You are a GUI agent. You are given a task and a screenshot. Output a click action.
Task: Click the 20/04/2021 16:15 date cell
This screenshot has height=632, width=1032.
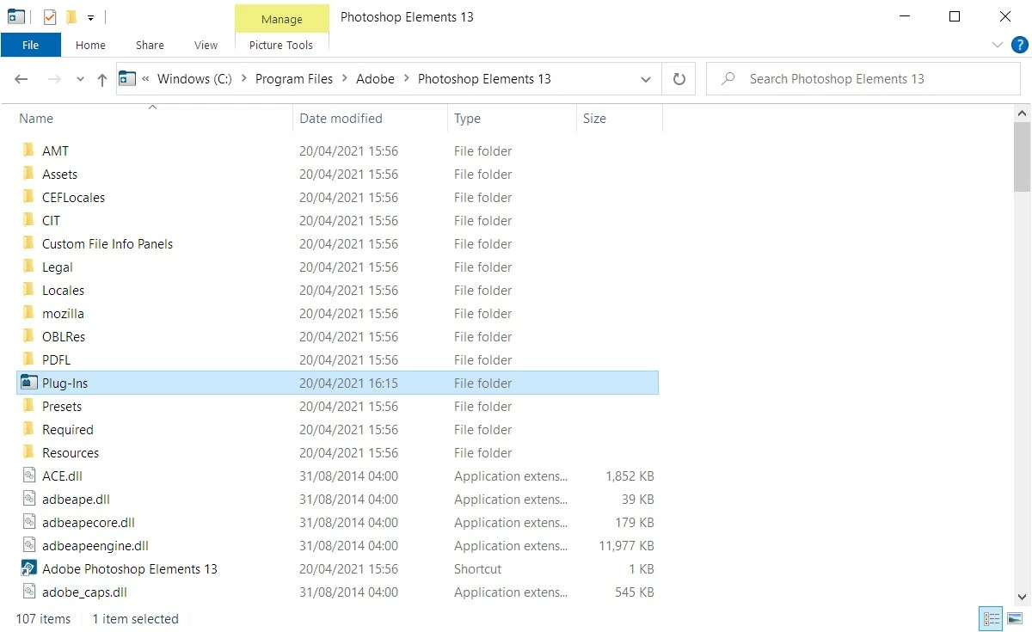[x=348, y=383]
